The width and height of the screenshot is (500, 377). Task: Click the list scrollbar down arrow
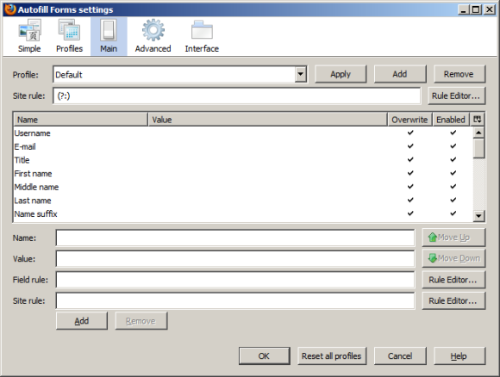(x=478, y=216)
